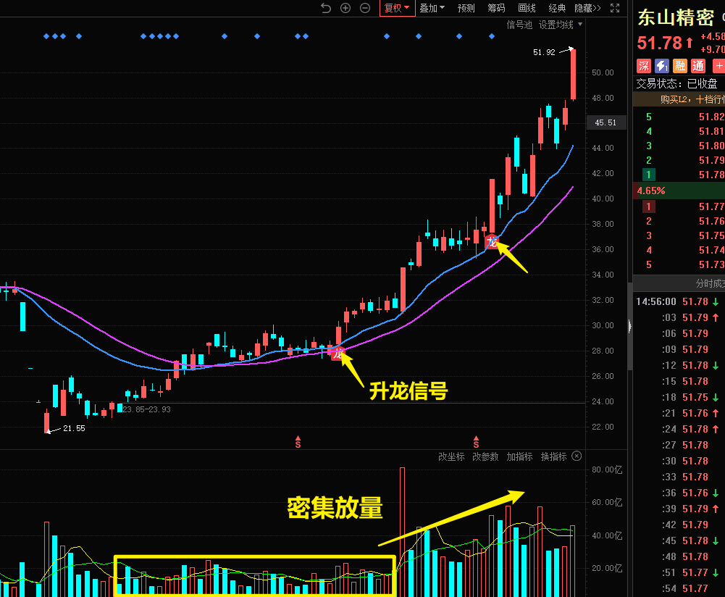Click the 交易状态: 已收盘 status text
Image resolution: width=725 pixels, height=597 pixels.
[677, 83]
